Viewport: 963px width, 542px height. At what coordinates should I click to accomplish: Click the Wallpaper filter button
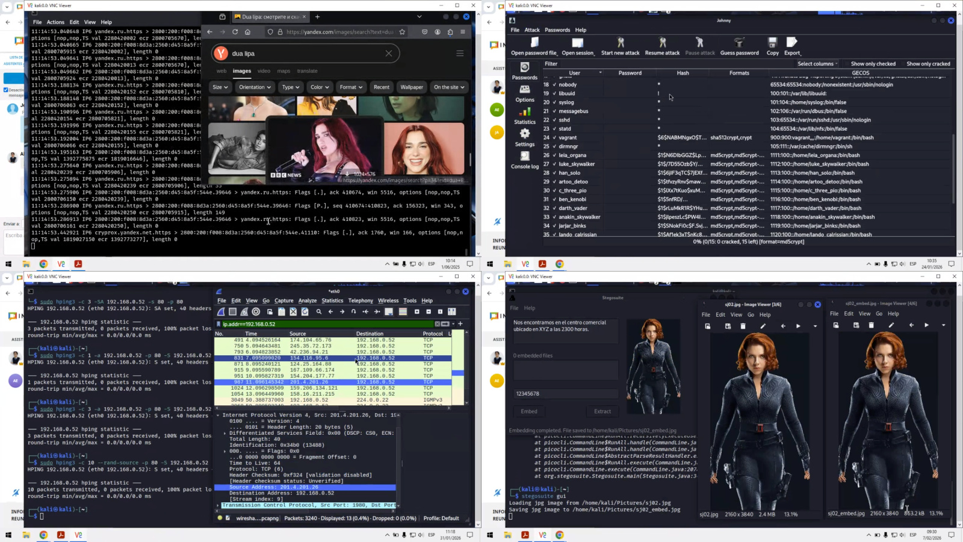pyautogui.click(x=412, y=87)
